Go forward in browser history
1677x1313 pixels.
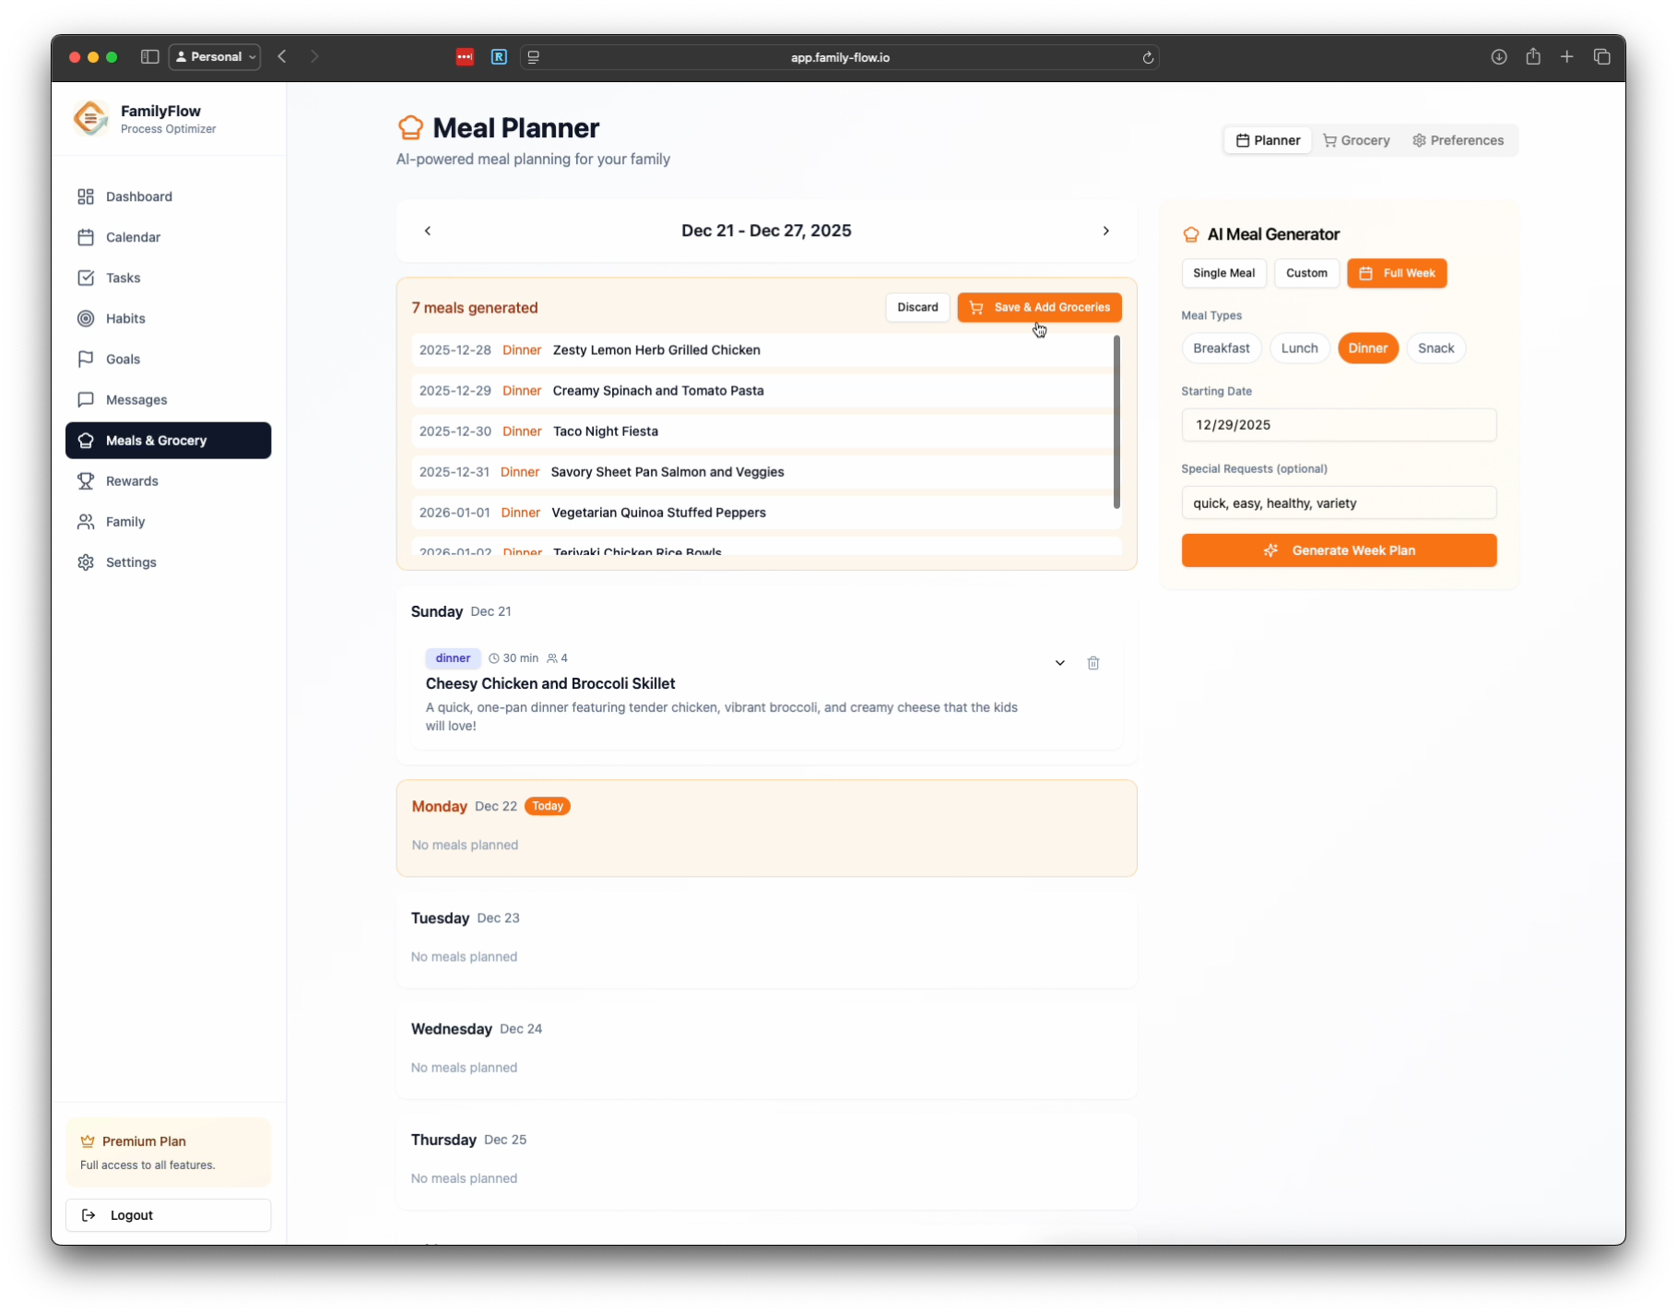[314, 57]
